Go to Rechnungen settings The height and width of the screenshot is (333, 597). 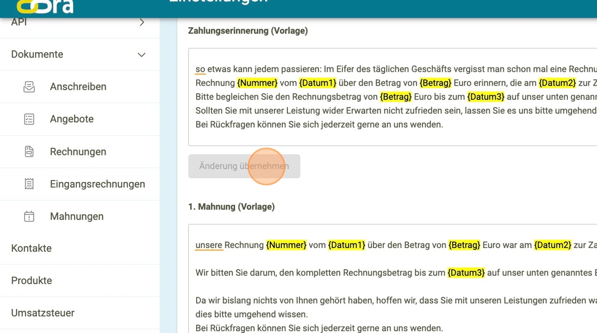click(79, 152)
